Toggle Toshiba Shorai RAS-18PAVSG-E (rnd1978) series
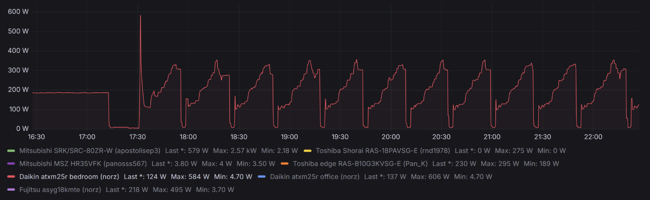The height and width of the screenshot is (200, 650). coord(383,151)
